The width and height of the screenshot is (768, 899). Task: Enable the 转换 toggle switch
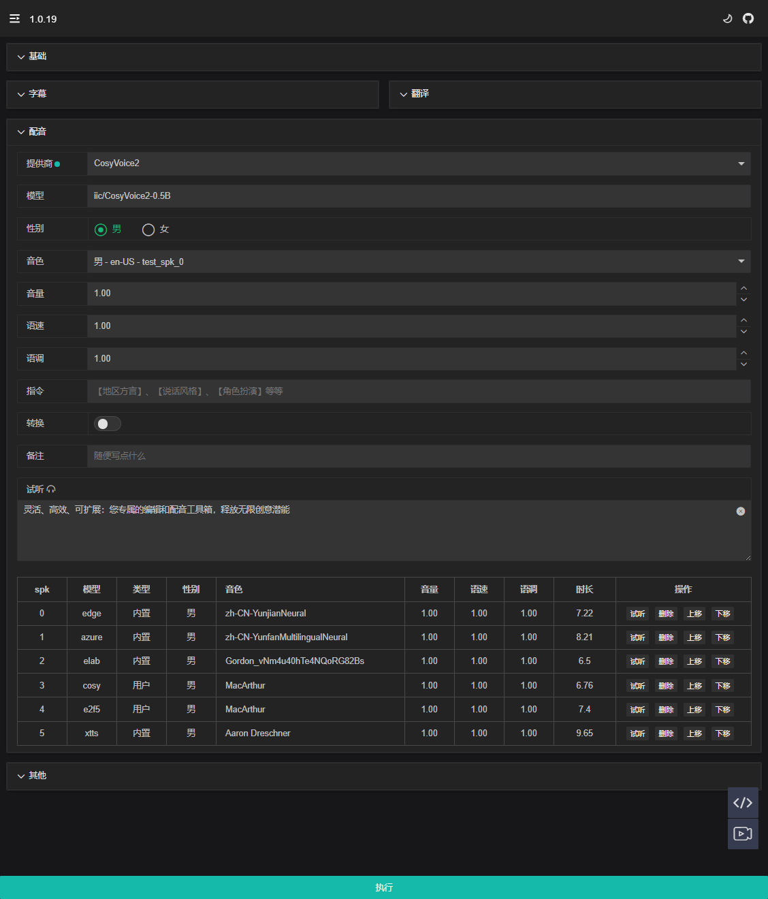pos(108,424)
